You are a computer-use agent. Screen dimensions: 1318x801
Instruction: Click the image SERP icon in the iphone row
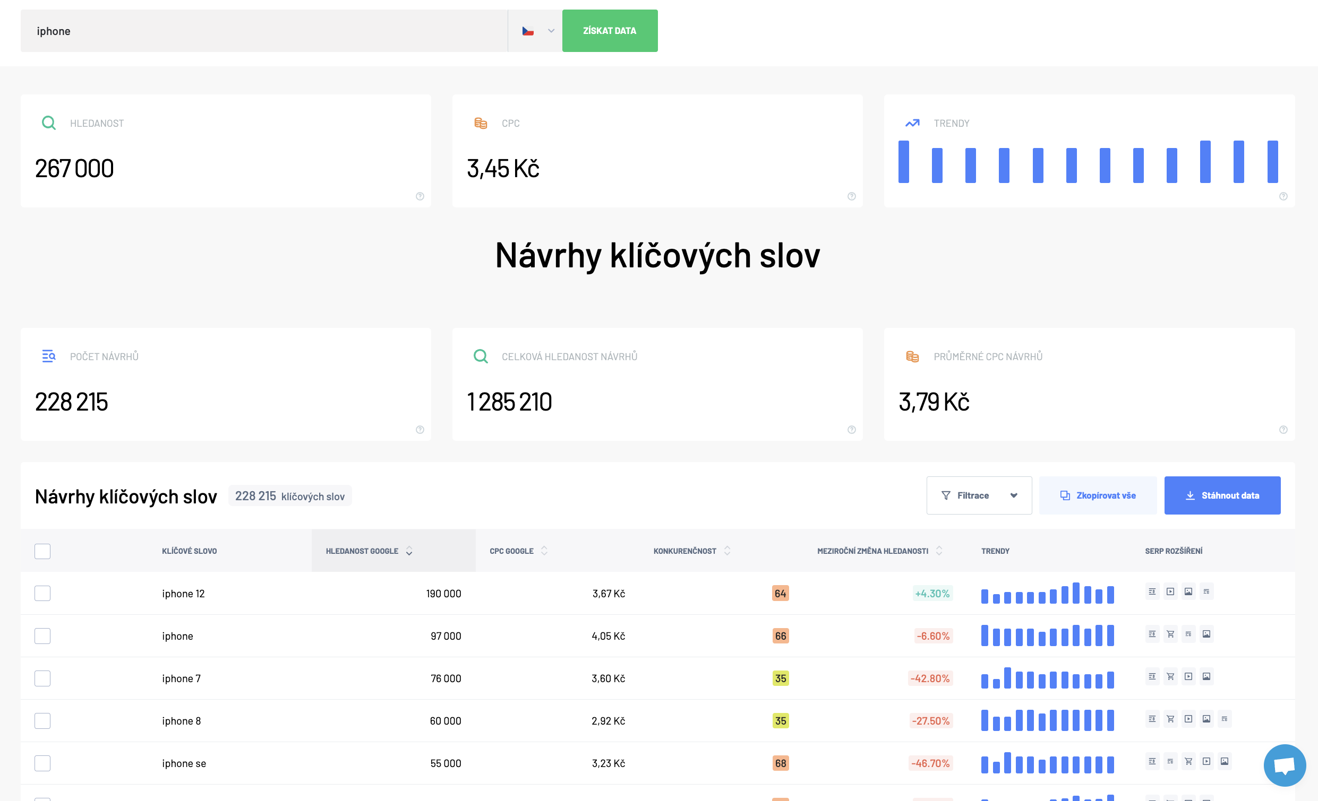click(x=1206, y=634)
